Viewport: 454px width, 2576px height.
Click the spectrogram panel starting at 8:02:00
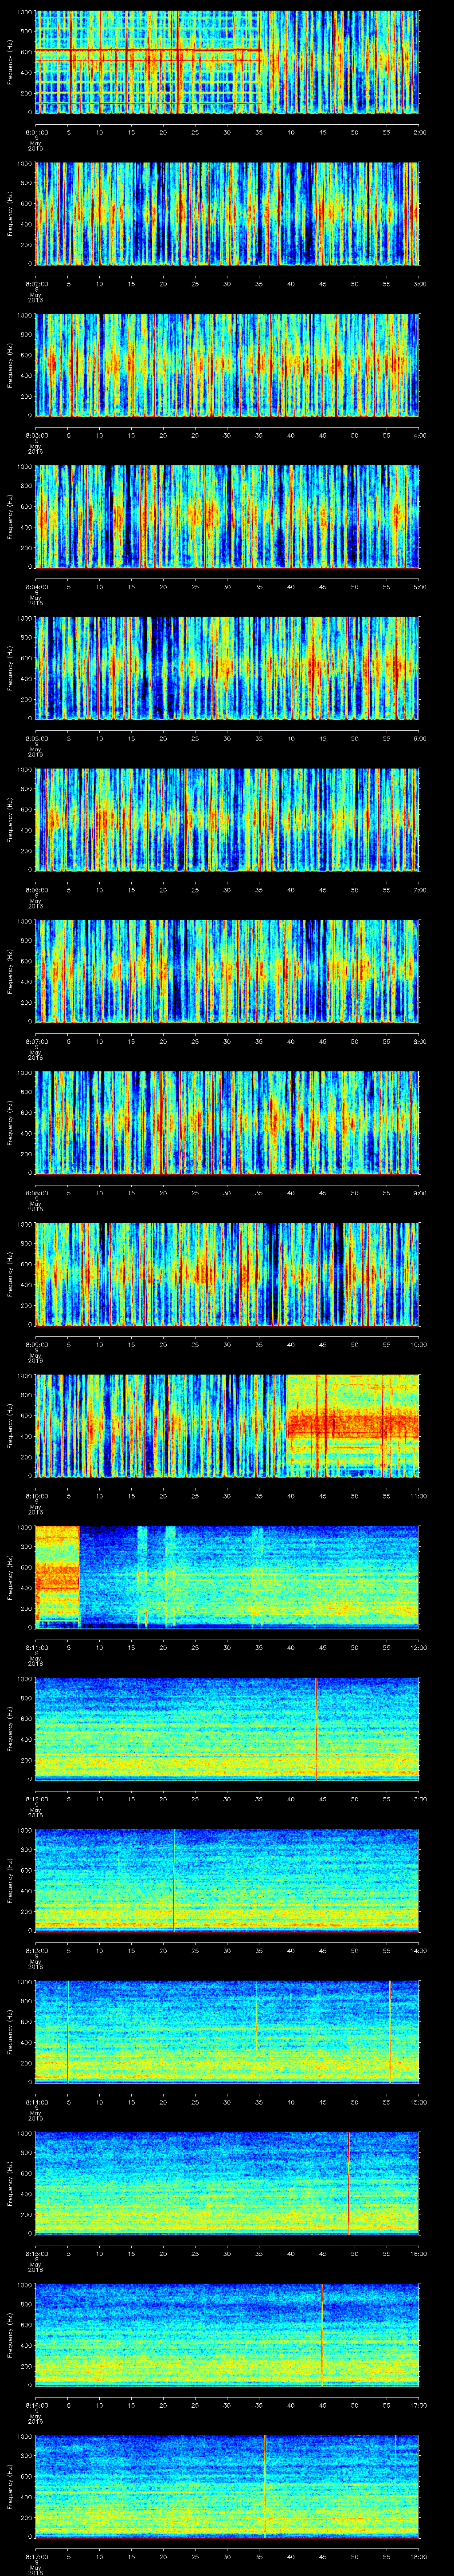pyautogui.click(x=227, y=213)
